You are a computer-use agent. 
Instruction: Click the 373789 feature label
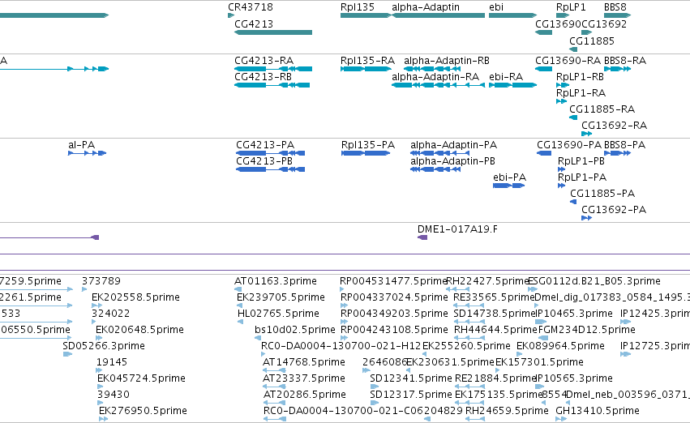click(101, 281)
